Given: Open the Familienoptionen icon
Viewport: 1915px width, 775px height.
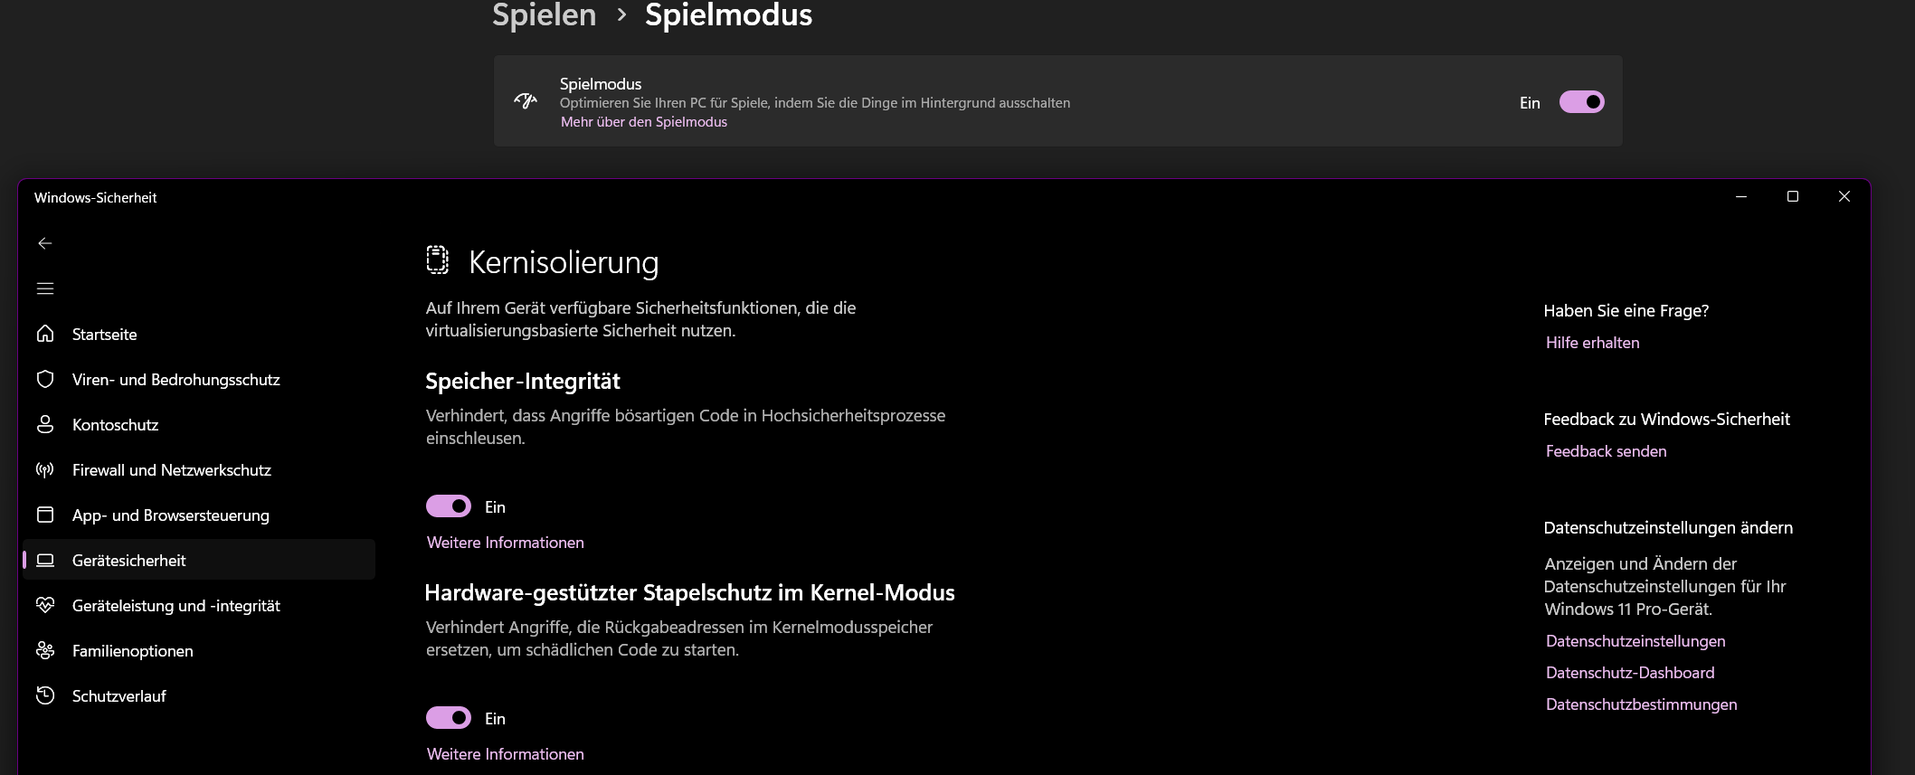Looking at the screenshot, I should [x=45, y=650].
